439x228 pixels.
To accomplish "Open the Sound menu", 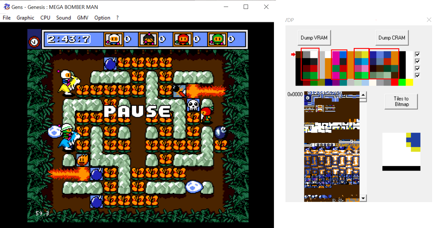I will pyautogui.click(x=64, y=18).
